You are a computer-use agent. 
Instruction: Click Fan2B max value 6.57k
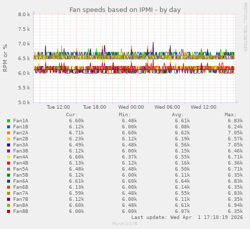[235, 139]
